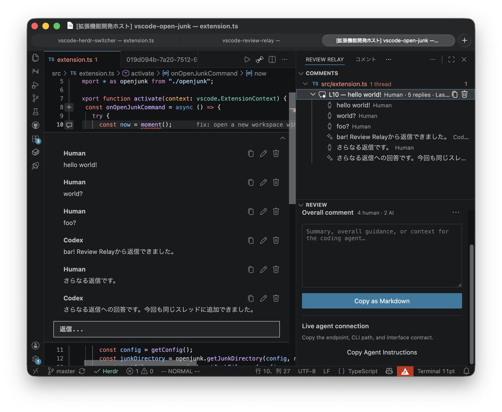Switch to vscode-herdr-switcher window tab
The height and width of the screenshot is (412, 502).
coord(106,40)
